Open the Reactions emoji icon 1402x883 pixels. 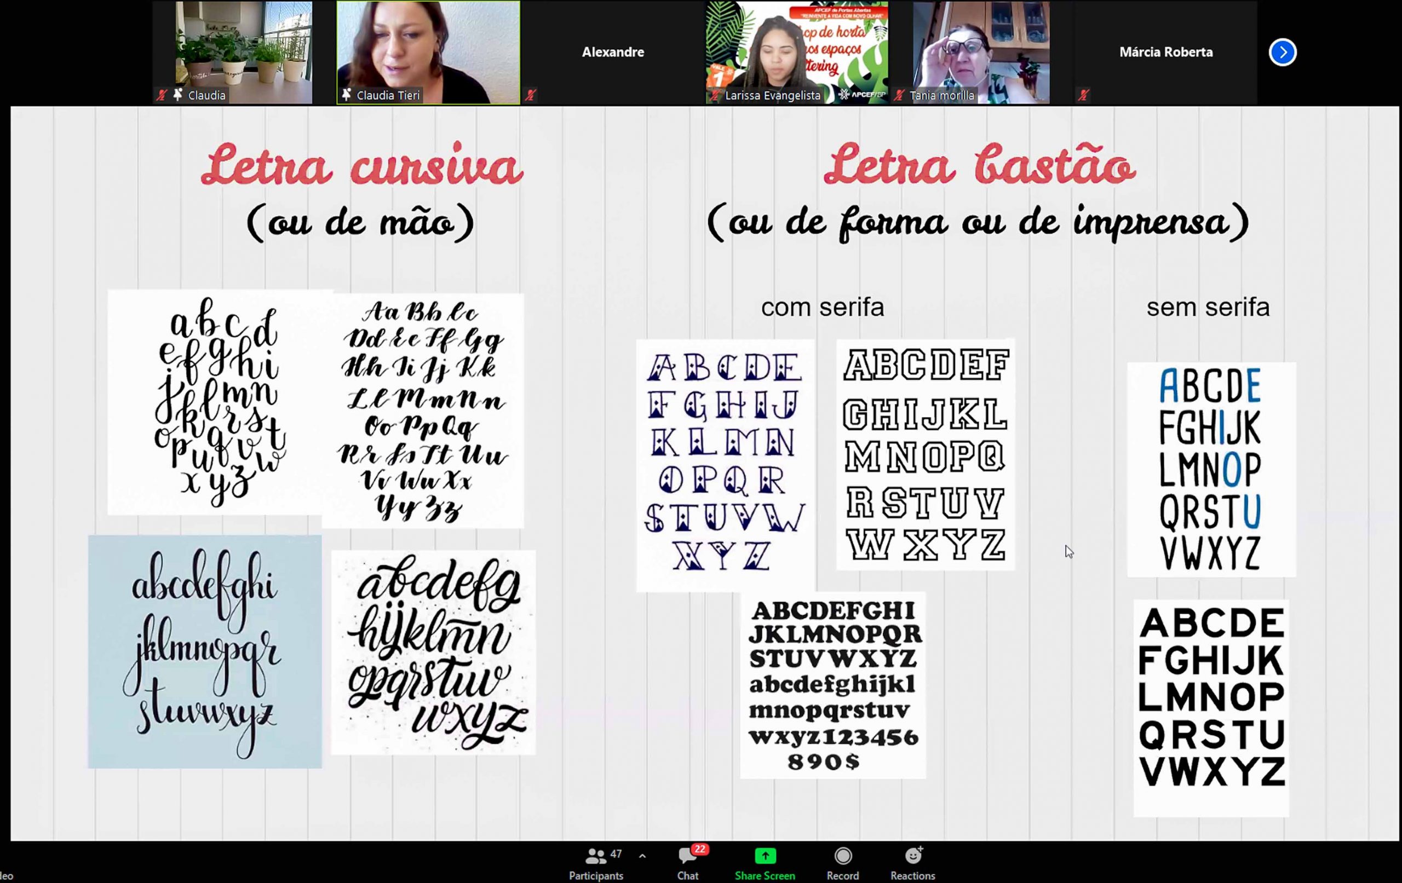[x=912, y=856]
